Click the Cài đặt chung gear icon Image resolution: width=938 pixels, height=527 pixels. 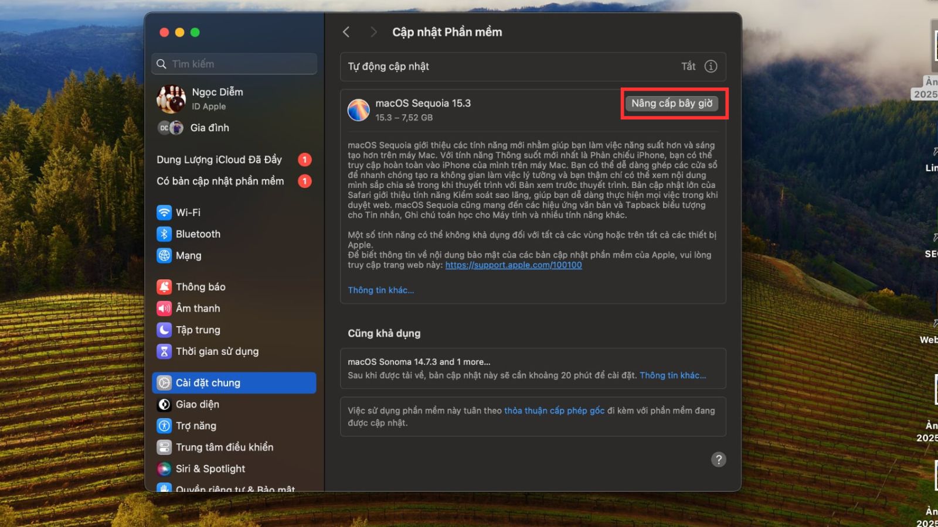tap(164, 383)
